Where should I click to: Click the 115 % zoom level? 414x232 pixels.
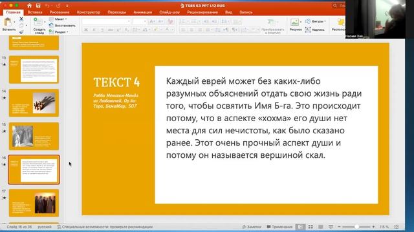pyautogui.click(x=384, y=227)
